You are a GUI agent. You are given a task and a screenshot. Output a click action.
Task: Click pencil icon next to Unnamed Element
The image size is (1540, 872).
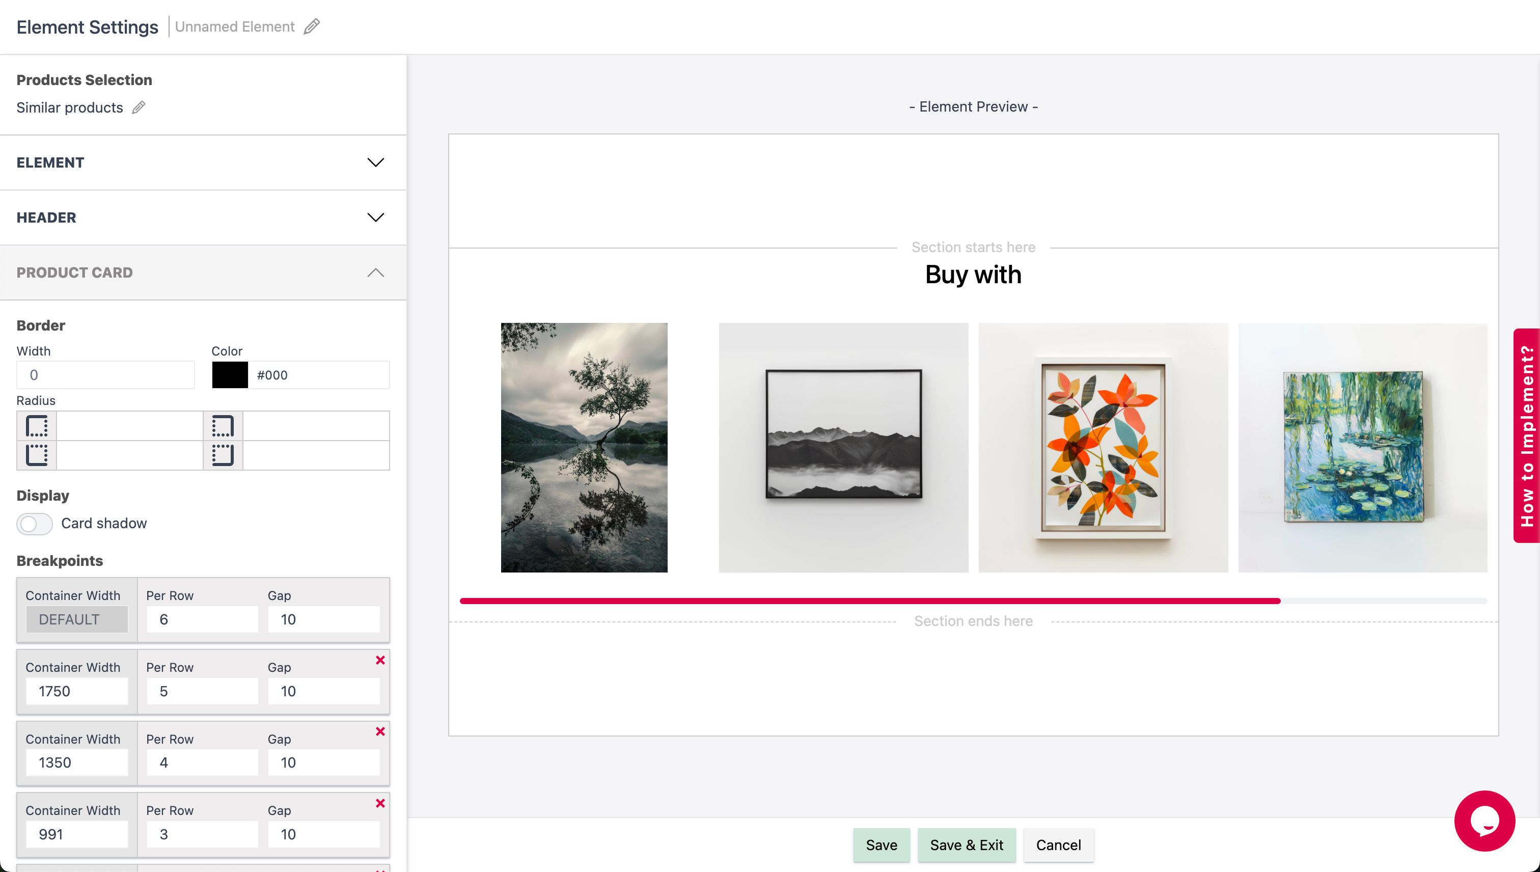coord(311,27)
